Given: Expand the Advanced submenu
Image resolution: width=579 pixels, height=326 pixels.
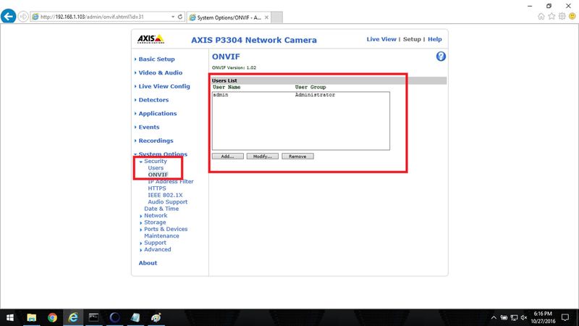Looking at the screenshot, I should point(157,249).
